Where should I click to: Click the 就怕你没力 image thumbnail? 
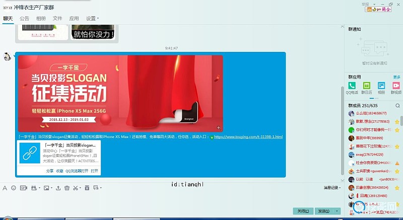(93, 32)
